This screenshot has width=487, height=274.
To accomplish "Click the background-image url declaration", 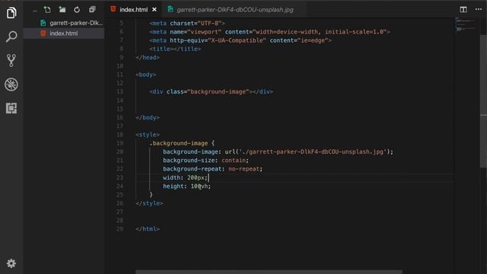I will click(x=278, y=151).
